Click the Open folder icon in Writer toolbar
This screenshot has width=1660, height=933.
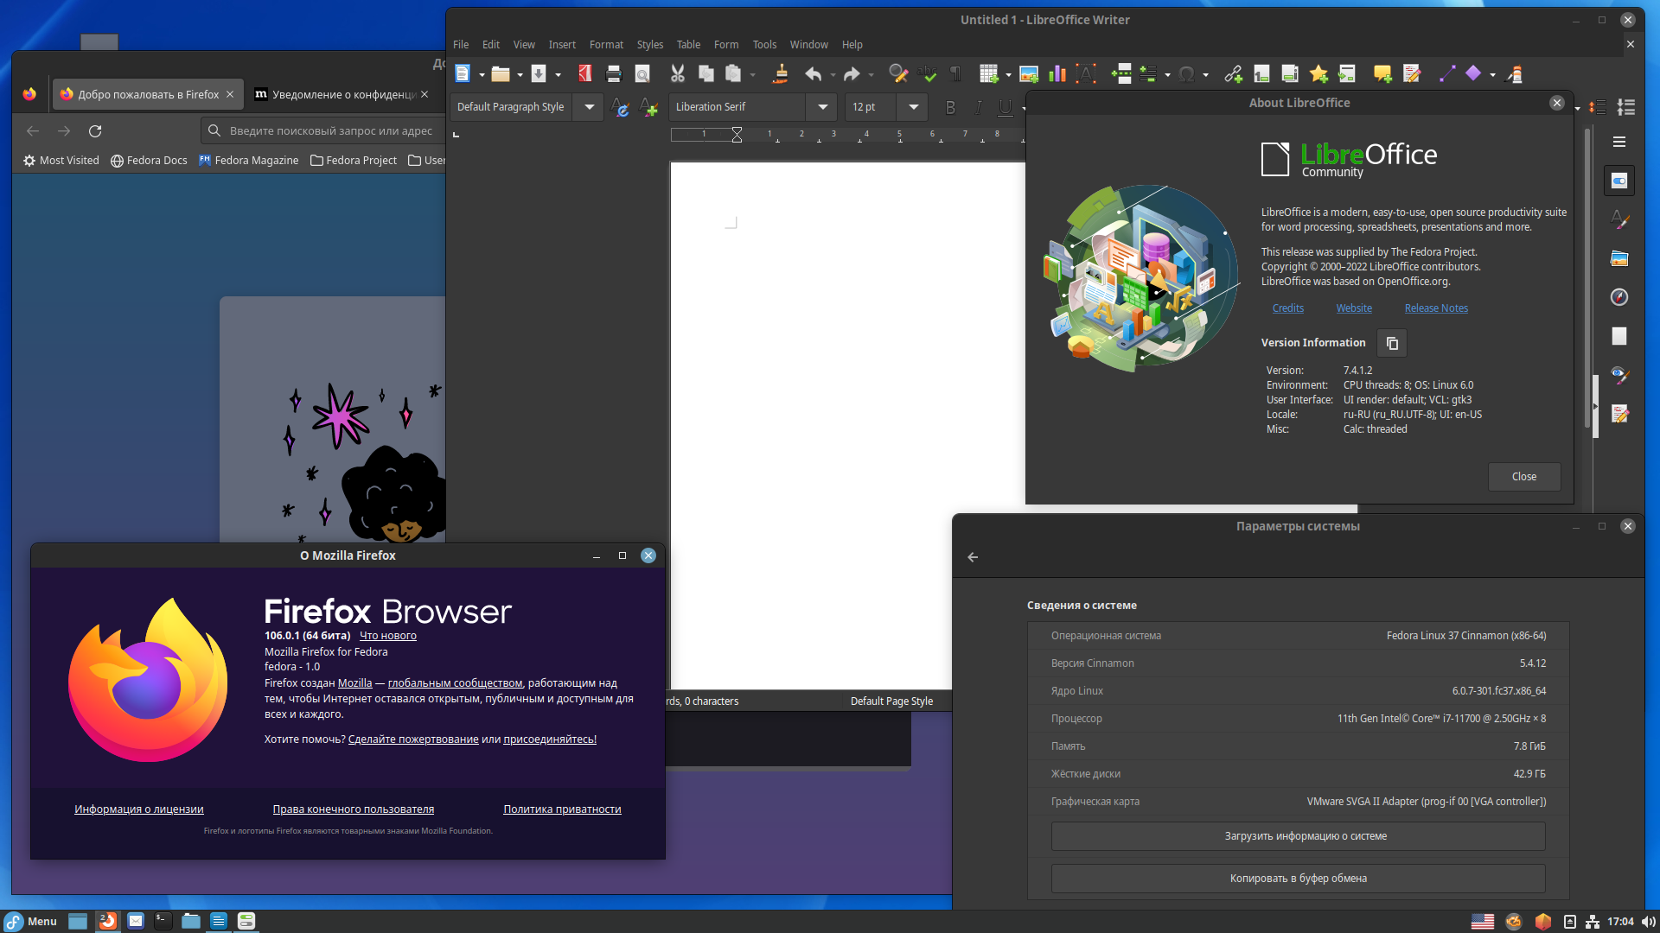tap(500, 74)
